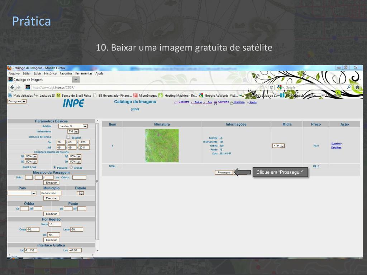The width and height of the screenshot is (367, 275).
Task: Click the Lat input with -21.138
Action: coord(31,250)
